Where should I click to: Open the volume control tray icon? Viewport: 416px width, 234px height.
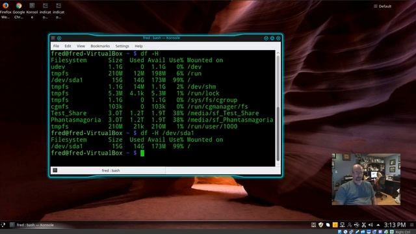click(x=370, y=225)
